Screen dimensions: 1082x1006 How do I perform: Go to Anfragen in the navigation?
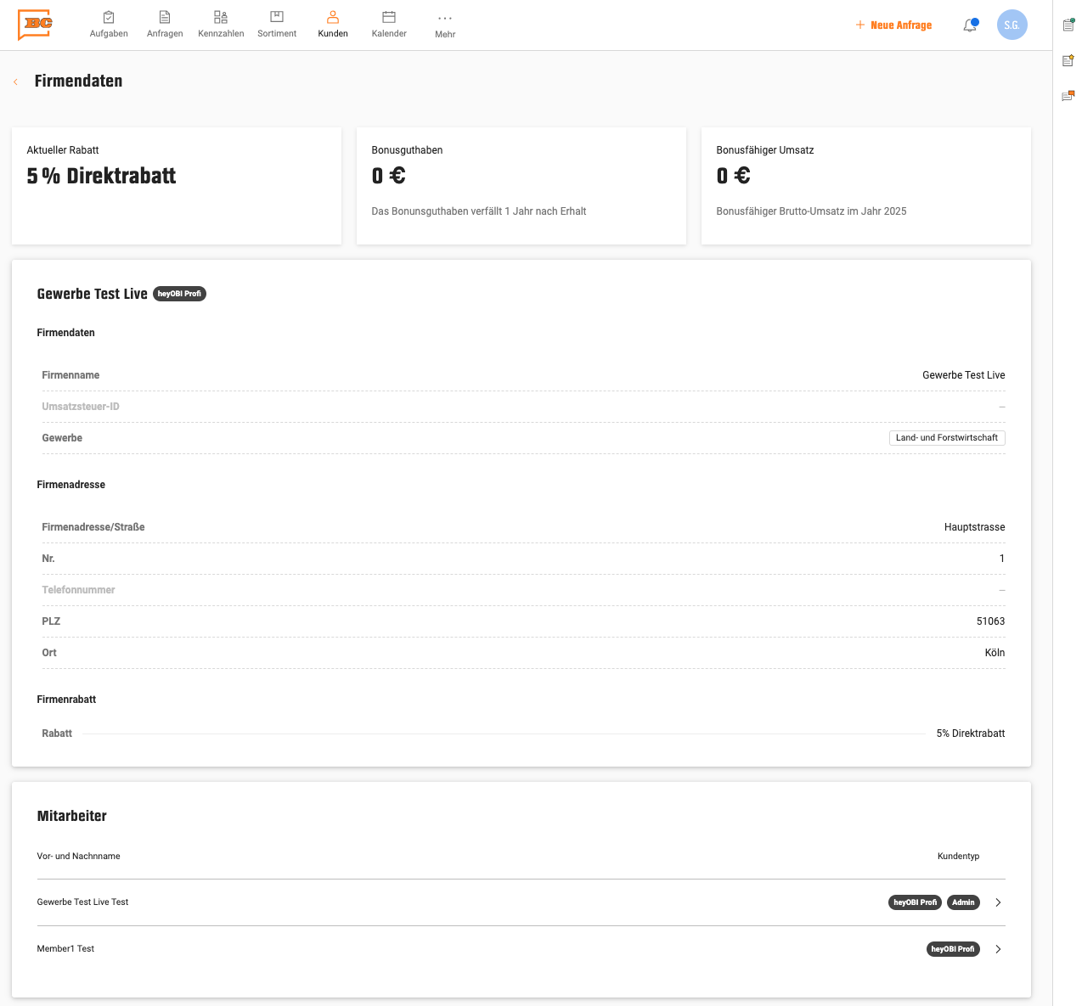coord(165,25)
